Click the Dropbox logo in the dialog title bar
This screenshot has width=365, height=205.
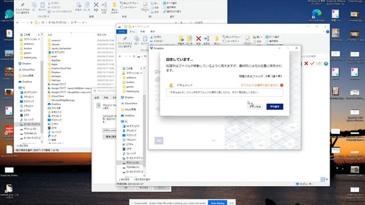tap(152, 48)
